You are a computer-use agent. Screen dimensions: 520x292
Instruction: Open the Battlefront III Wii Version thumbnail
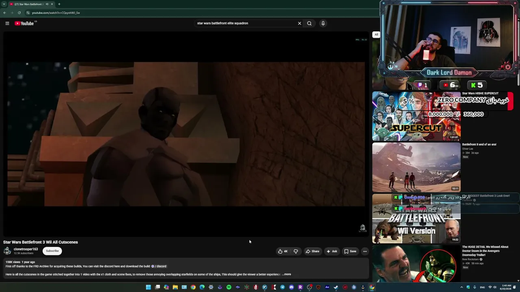tap(416, 218)
